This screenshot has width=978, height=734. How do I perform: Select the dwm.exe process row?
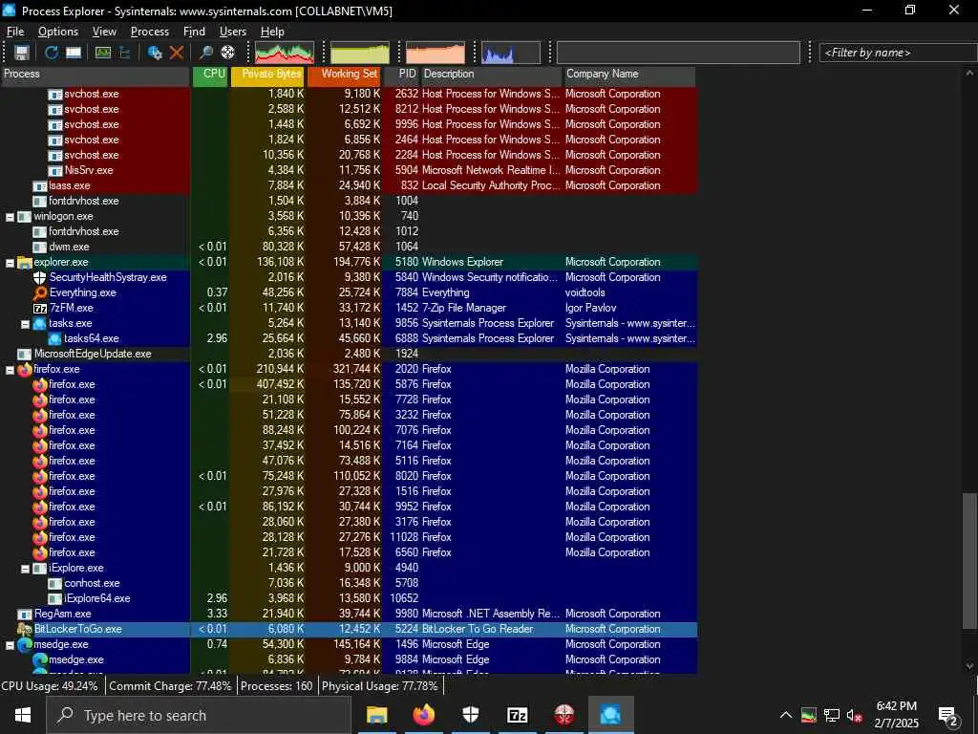coord(349,247)
